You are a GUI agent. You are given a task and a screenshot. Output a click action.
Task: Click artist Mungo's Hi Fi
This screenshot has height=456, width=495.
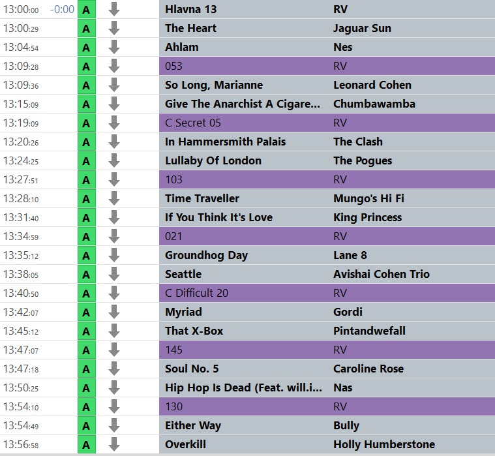point(368,198)
